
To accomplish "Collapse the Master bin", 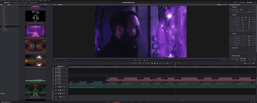I will (1, 10).
